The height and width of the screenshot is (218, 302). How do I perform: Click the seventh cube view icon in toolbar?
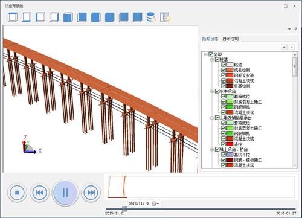tap(96, 17)
